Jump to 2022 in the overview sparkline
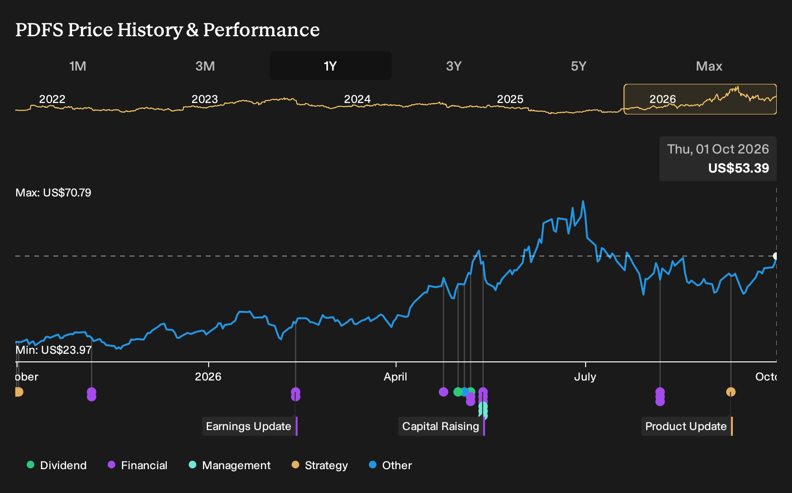 point(52,99)
